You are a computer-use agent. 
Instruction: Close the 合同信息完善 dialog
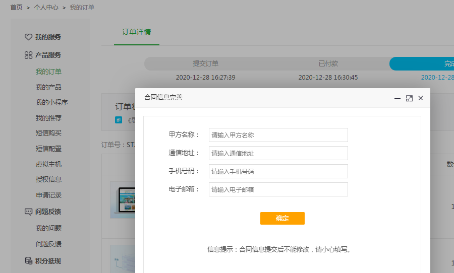tap(421, 98)
